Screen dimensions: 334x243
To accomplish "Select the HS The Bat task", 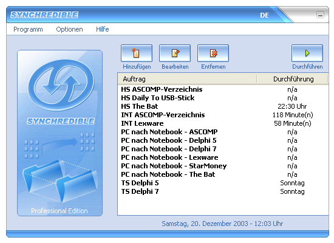I will click(140, 106).
